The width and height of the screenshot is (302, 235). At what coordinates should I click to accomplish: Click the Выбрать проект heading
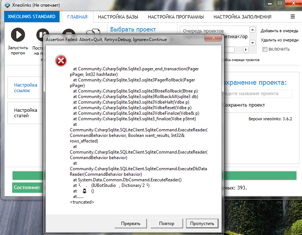coord(133,29)
